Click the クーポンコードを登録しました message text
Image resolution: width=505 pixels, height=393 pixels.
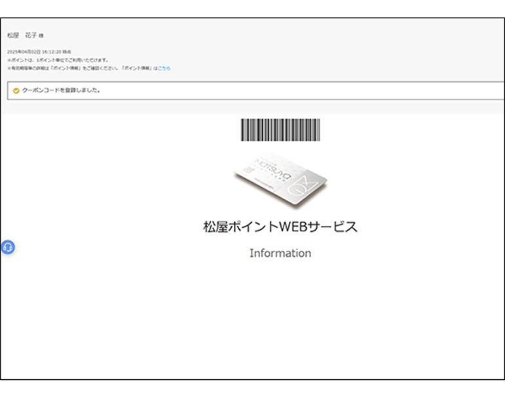click(x=62, y=90)
